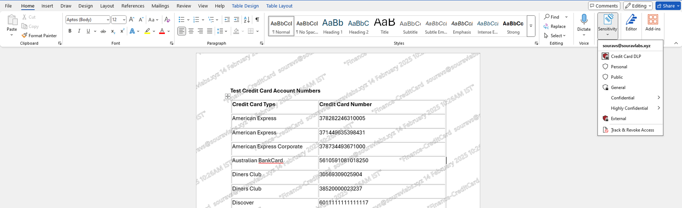Screen dimensions: 682x208
Task: Open the Select dropdown
Action: 555,35
